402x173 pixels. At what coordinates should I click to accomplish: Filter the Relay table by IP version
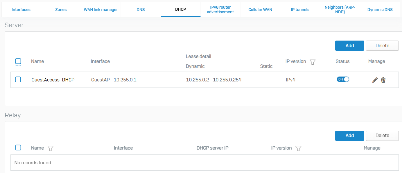point(298,148)
